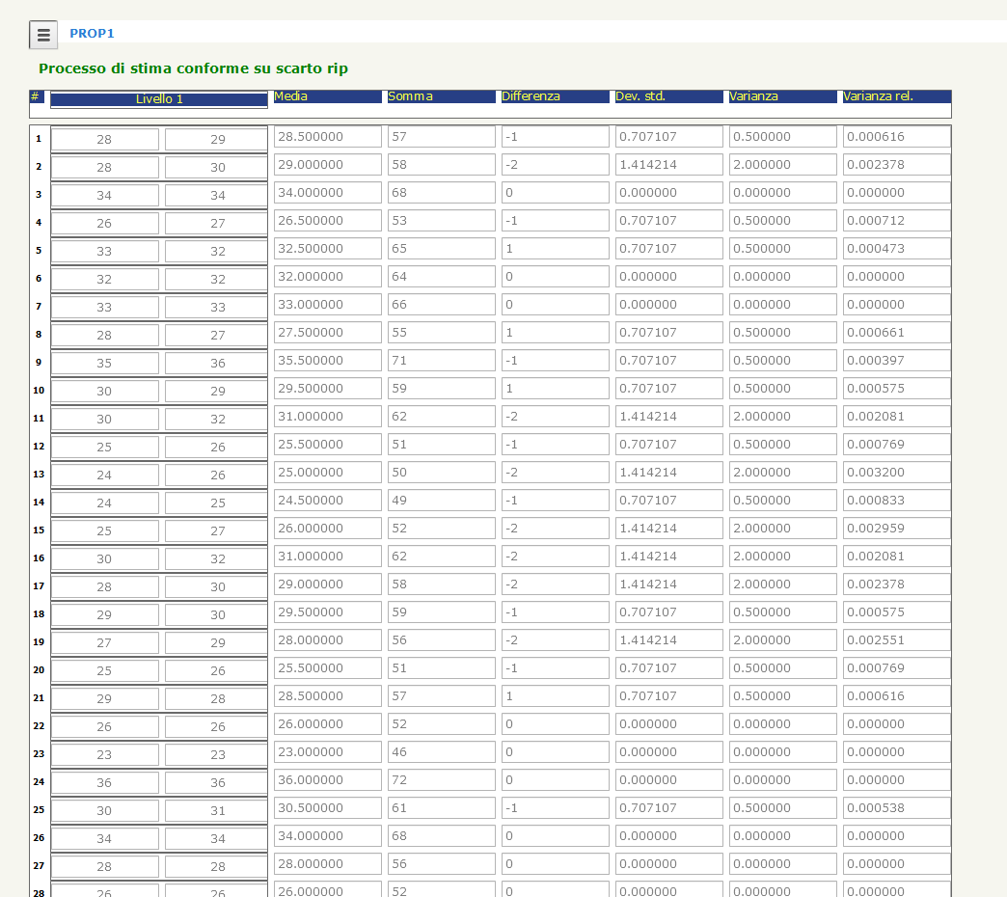Screen dimensions: 1007x897
Task: Focus row 11 second Livello 1 input
Action: 217,420
